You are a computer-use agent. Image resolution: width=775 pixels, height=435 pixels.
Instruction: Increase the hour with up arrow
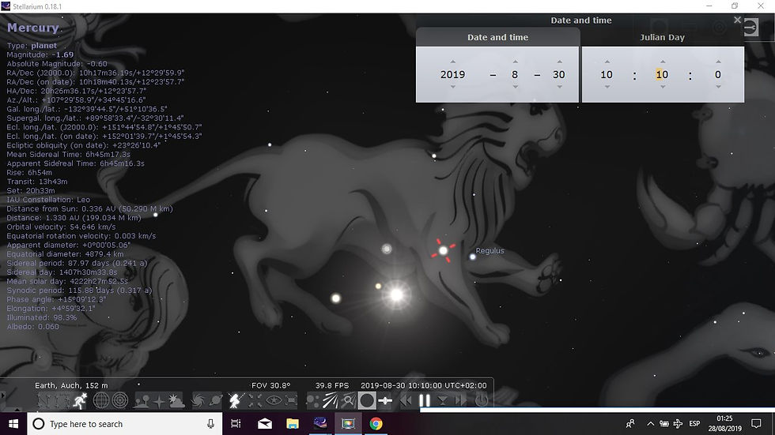tap(607, 62)
